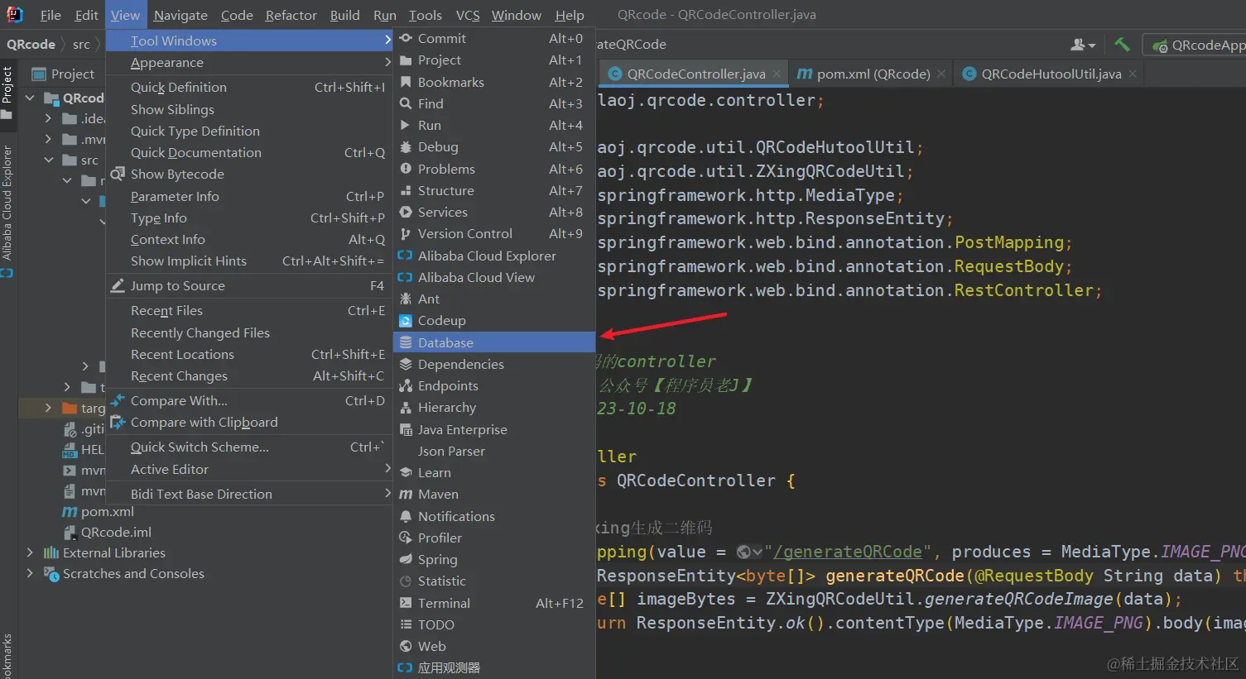The width and height of the screenshot is (1246, 679).
Task: Expand the Active Editor submenu arrow
Action: click(x=387, y=469)
